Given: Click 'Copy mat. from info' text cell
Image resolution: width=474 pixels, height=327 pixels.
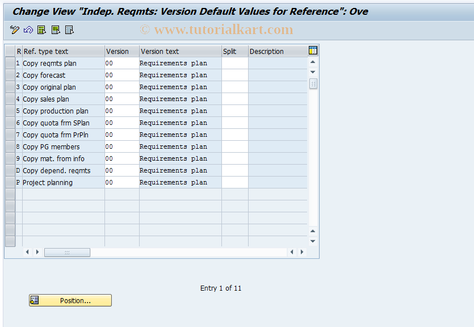Looking at the screenshot, I should [64, 158].
